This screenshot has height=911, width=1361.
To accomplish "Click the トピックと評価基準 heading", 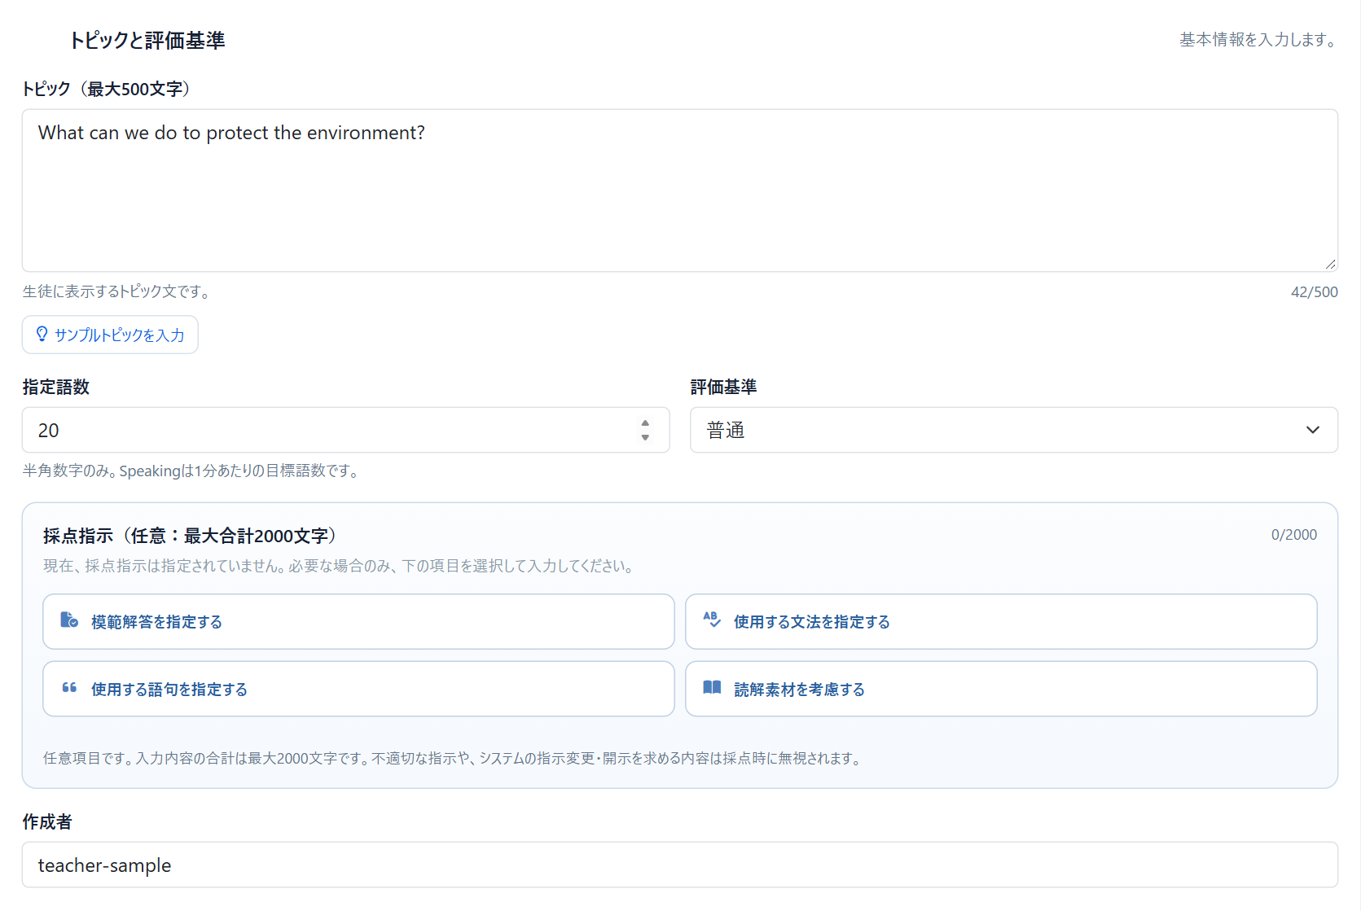I will (147, 40).
